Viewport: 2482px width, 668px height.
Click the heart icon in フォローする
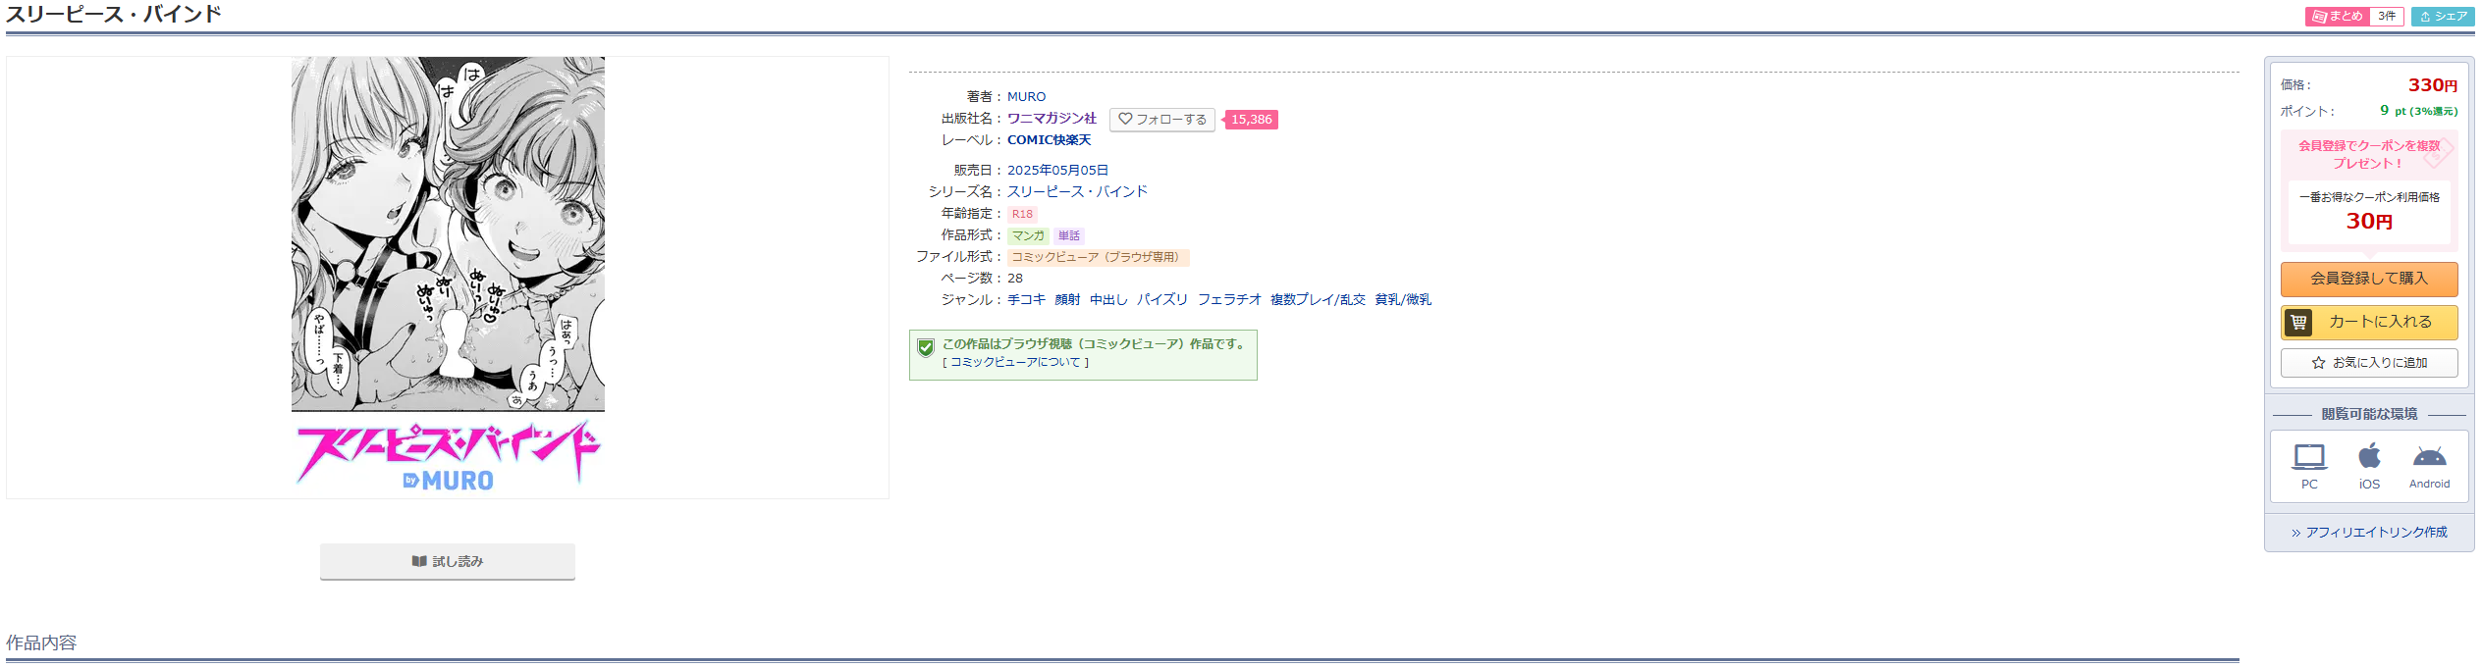(1125, 119)
